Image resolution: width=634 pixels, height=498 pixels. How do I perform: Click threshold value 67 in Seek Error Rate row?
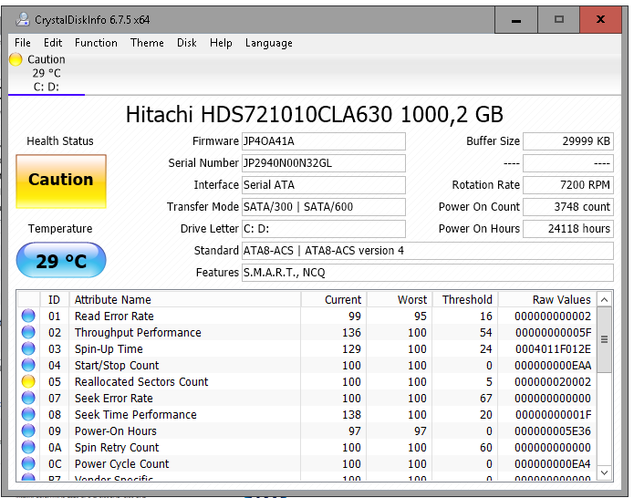(x=485, y=398)
